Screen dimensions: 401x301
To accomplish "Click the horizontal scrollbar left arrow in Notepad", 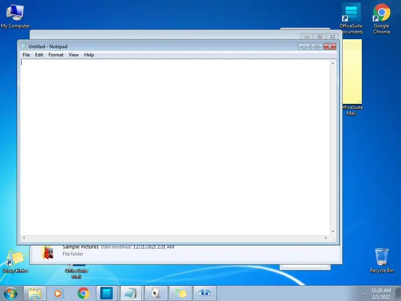I will [x=24, y=238].
